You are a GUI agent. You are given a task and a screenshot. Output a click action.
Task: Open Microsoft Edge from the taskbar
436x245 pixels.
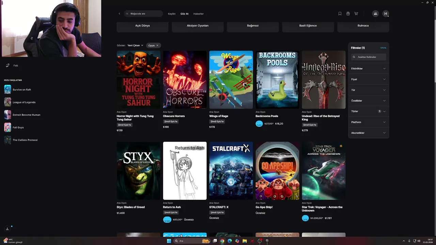pos(230,241)
